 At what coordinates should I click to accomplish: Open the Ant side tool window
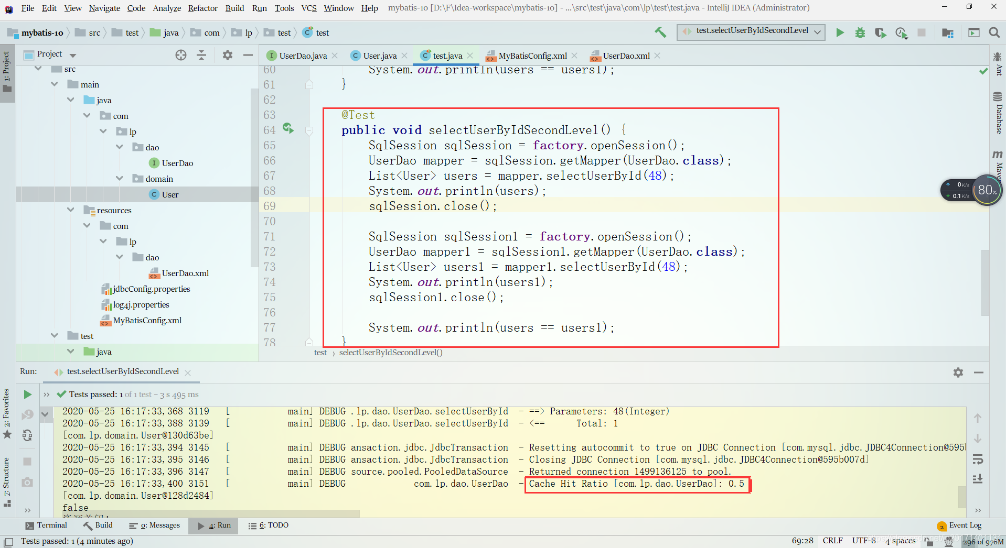(x=998, y=64)
